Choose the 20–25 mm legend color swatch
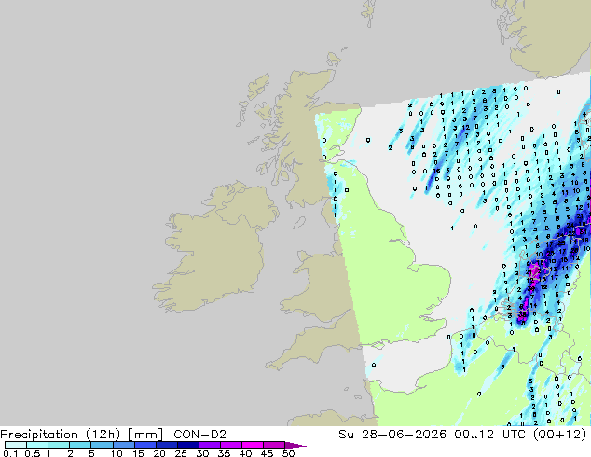Image resolution: width=591 pixels, height=457 pixels. click(x=166, y=445)
